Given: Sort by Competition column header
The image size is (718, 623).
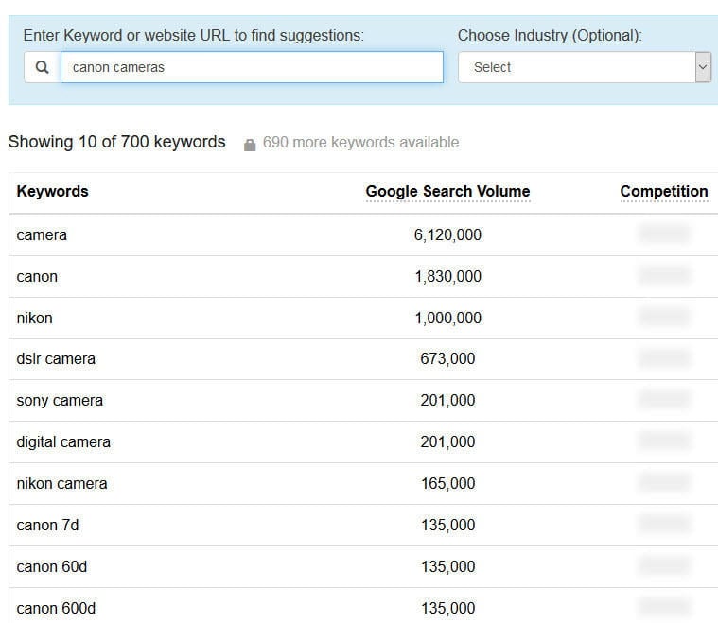Looking at the screenshot, I should 664,191.
